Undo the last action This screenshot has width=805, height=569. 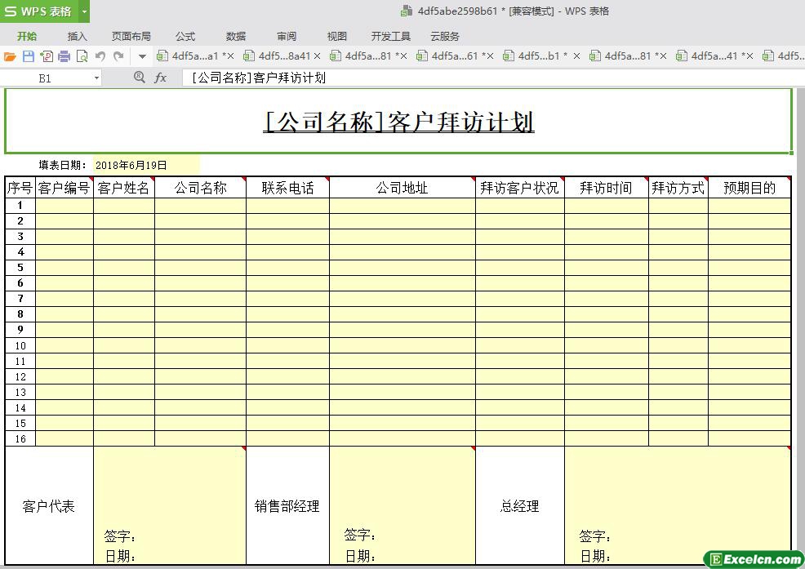[x=100, y=56]
